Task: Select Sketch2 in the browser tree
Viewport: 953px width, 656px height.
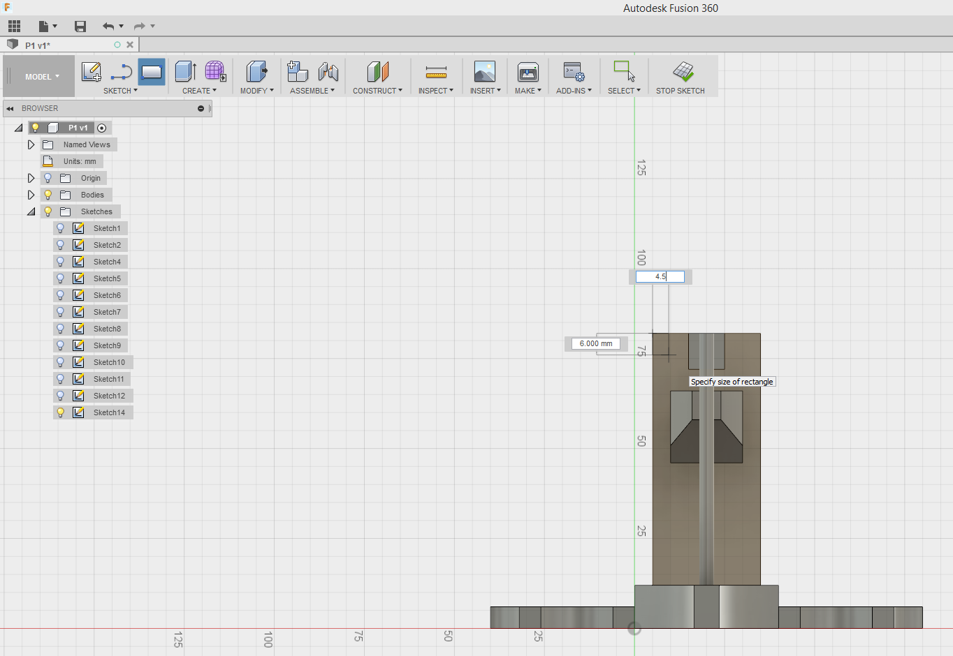Action: [x=107, y=245]
